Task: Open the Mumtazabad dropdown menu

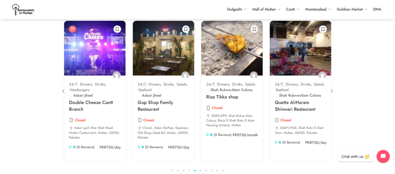Action: 318,9
